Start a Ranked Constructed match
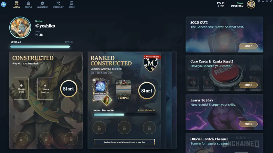 147,91
